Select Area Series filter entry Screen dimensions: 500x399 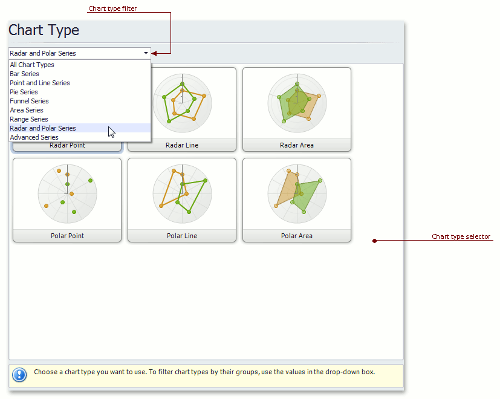click(27, 110)
